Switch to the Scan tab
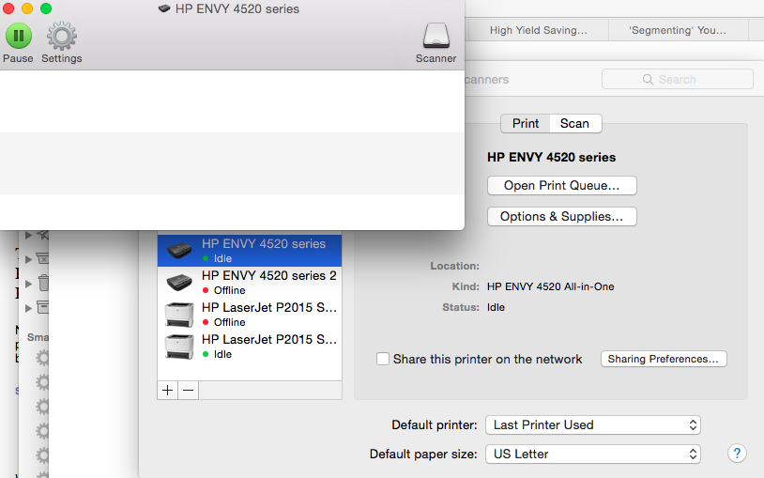The height and width of the screenshot is (478, 764). coord(575,123)
